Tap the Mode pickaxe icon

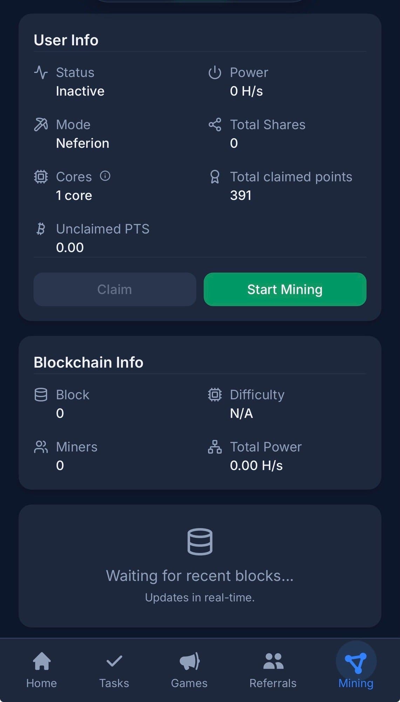(x=41, y=125)
